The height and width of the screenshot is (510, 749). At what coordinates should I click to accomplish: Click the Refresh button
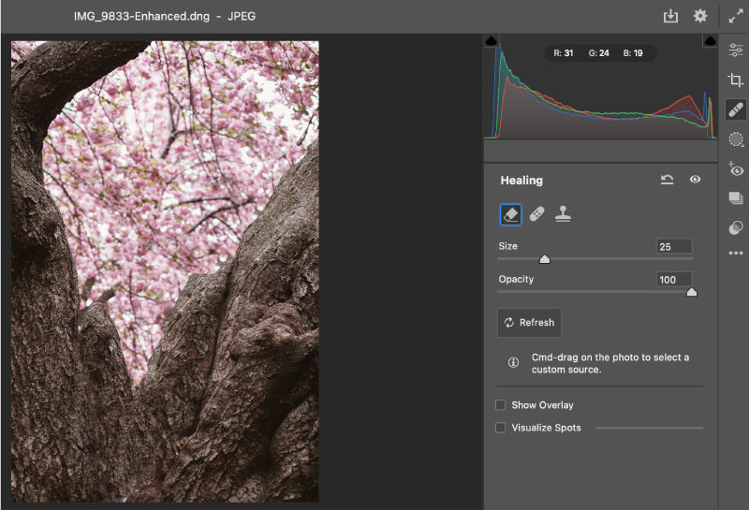[529, 323]
